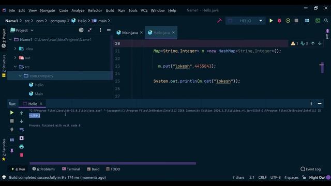
Task: Click up arrow in Run console
Action: (22, 113)
